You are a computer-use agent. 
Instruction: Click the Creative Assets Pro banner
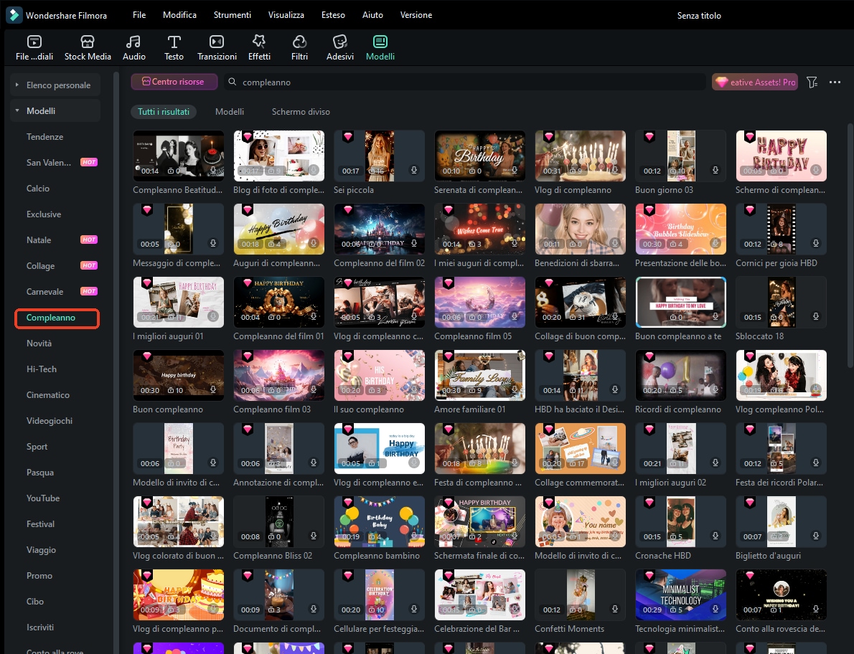click(x=754, y=82)
